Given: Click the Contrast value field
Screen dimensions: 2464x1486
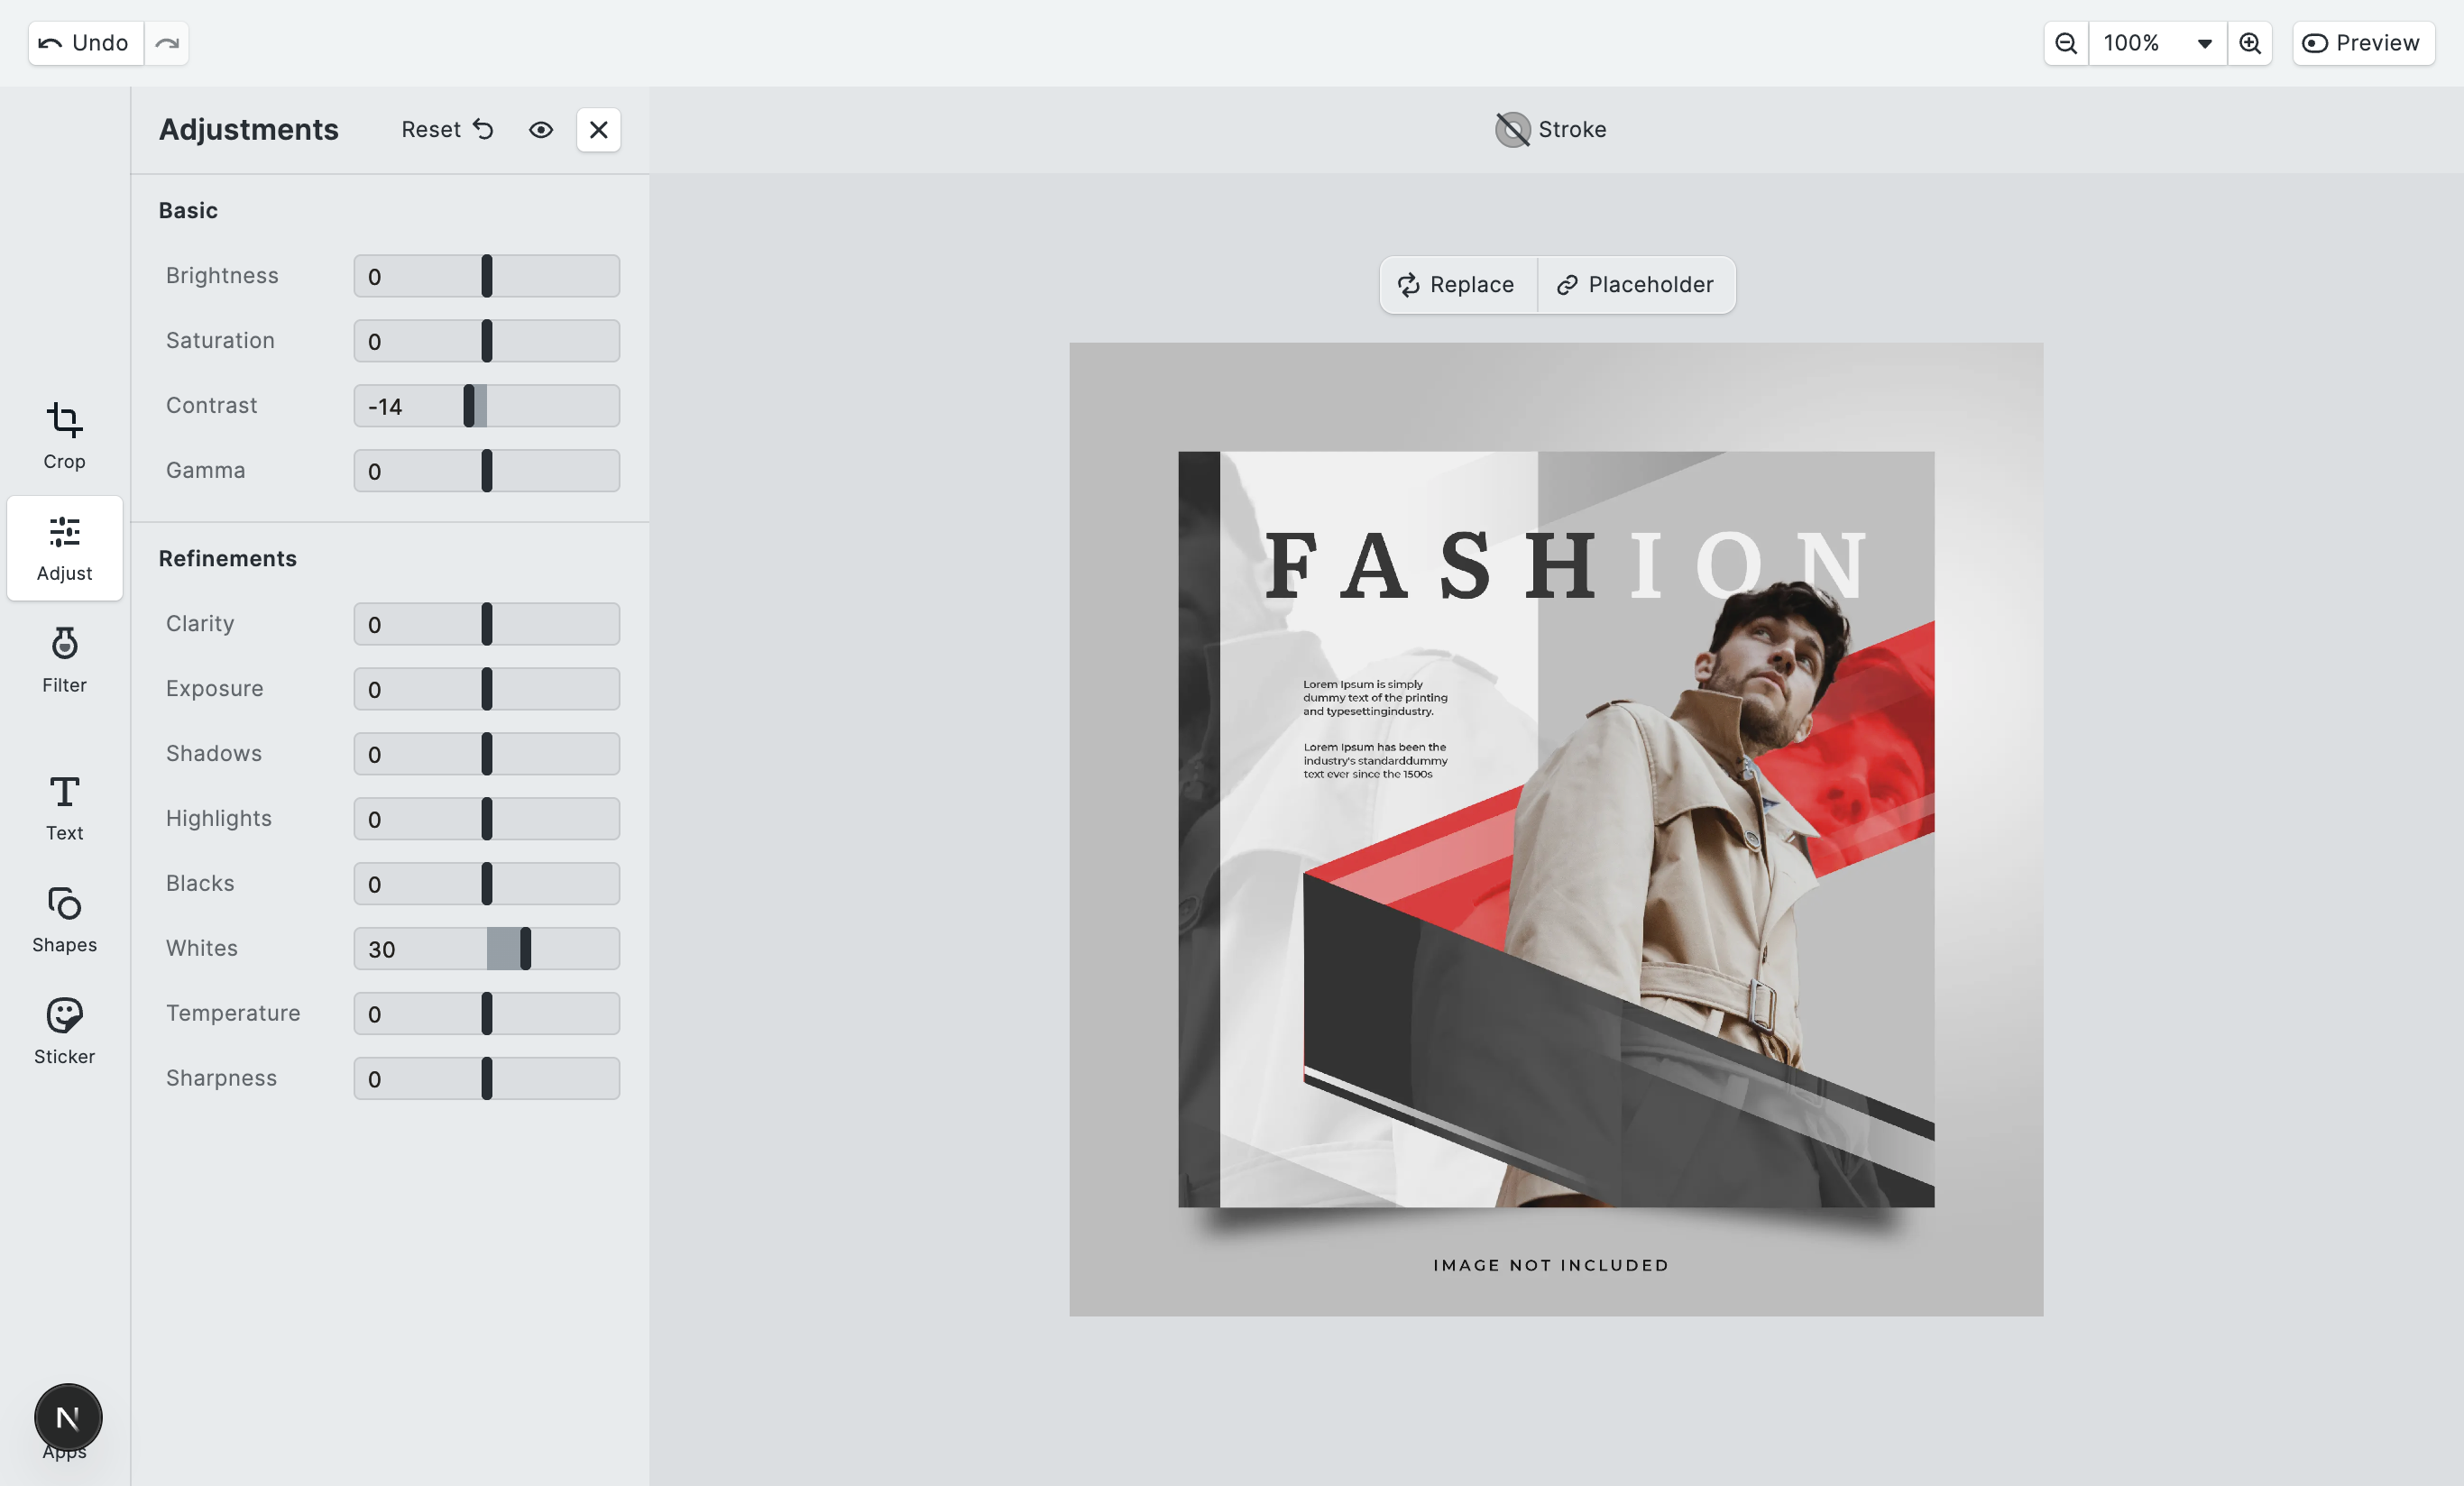Looking at the screenshot, I should tap(400, 406).
